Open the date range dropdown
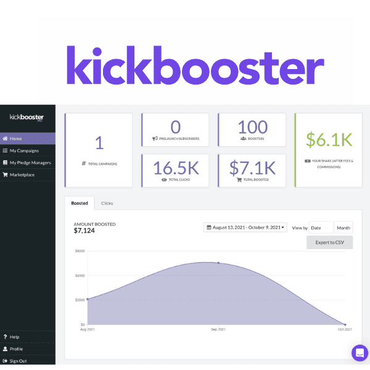The image size is (370, 370). click(245, 228)
